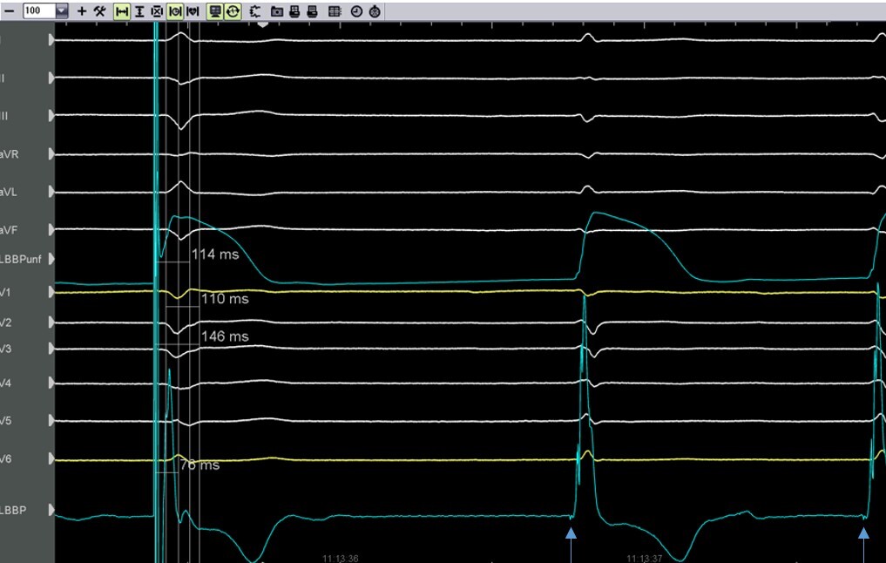Click the LBBPunf channel marker arrow

pyautogui.click(x=51, y=259)
